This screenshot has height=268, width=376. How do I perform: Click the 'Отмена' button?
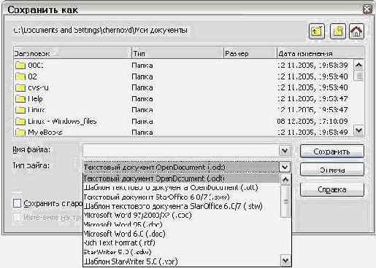coord(332,170)
